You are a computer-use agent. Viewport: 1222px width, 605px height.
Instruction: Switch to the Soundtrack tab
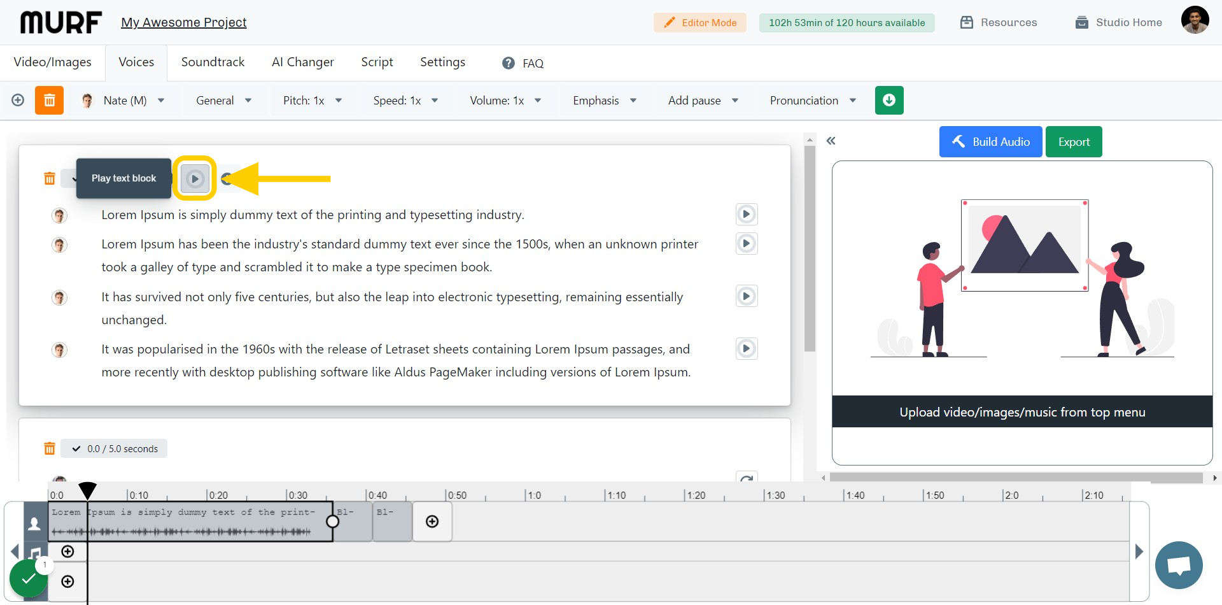click(213, 62)
